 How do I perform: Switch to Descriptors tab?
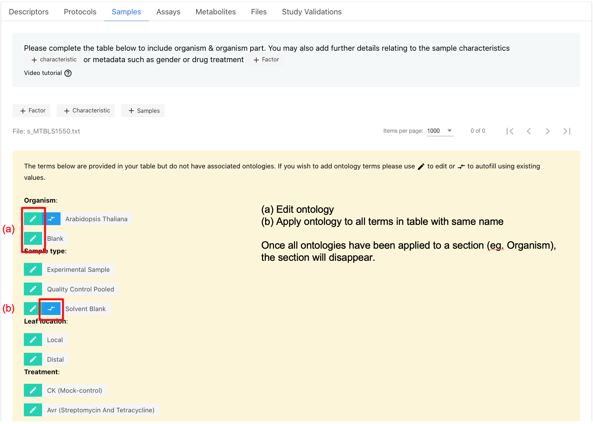[29, 12]
